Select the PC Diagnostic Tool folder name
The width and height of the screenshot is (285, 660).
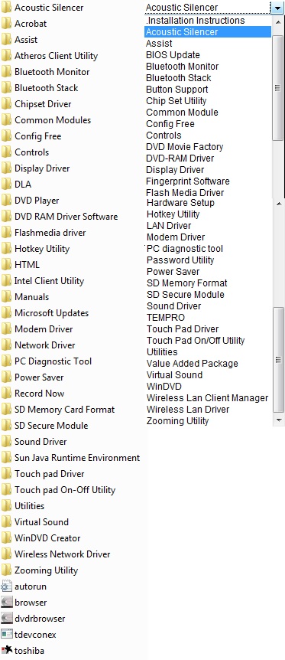click(53, 361)
